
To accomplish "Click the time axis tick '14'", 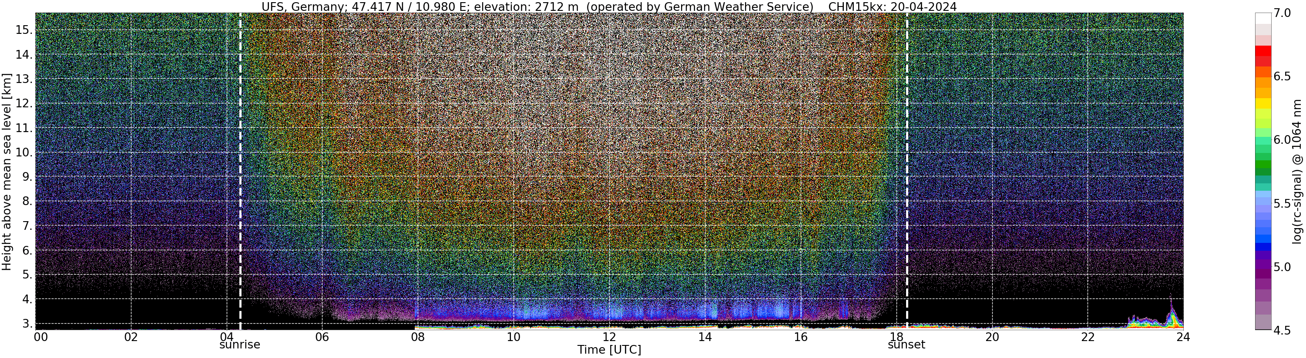I will point(705,337).
